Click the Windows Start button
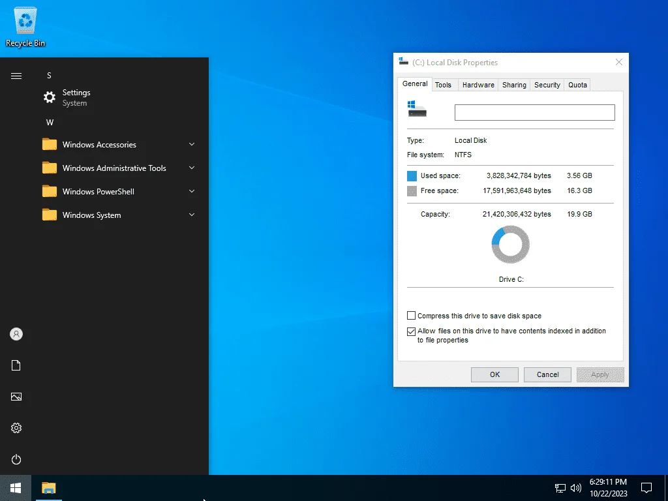The width and height of the screenshot is (668, 501). (x=16, y=488)
